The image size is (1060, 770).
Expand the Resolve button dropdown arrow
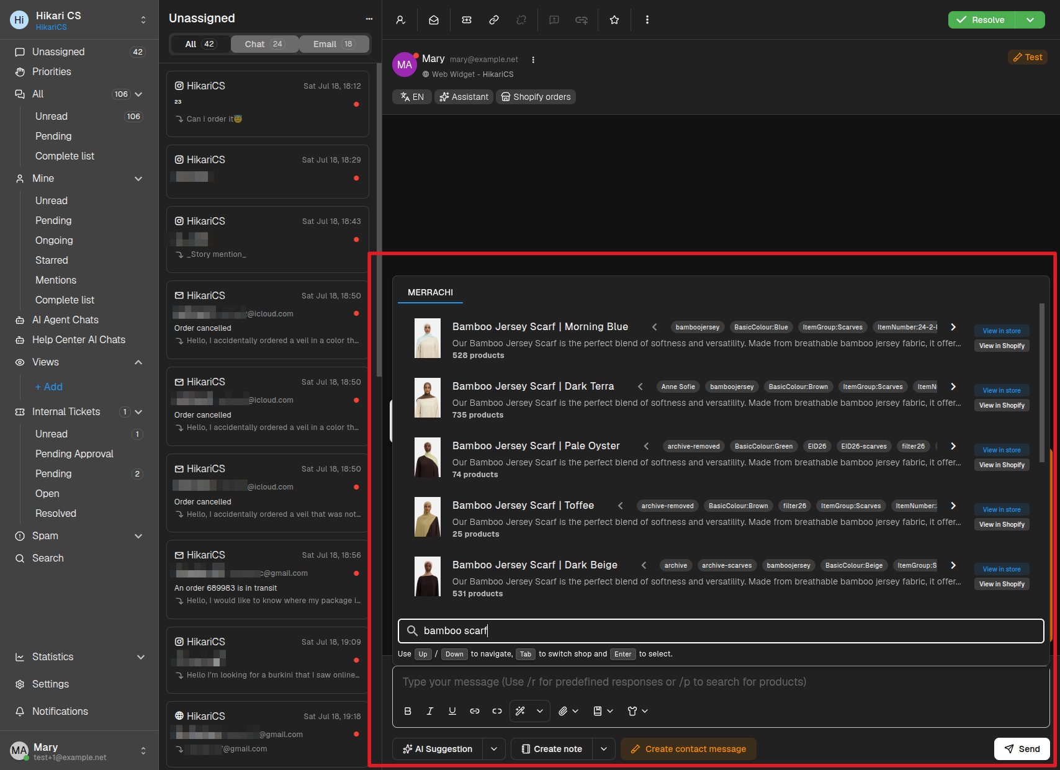[x=1030, y=20]
